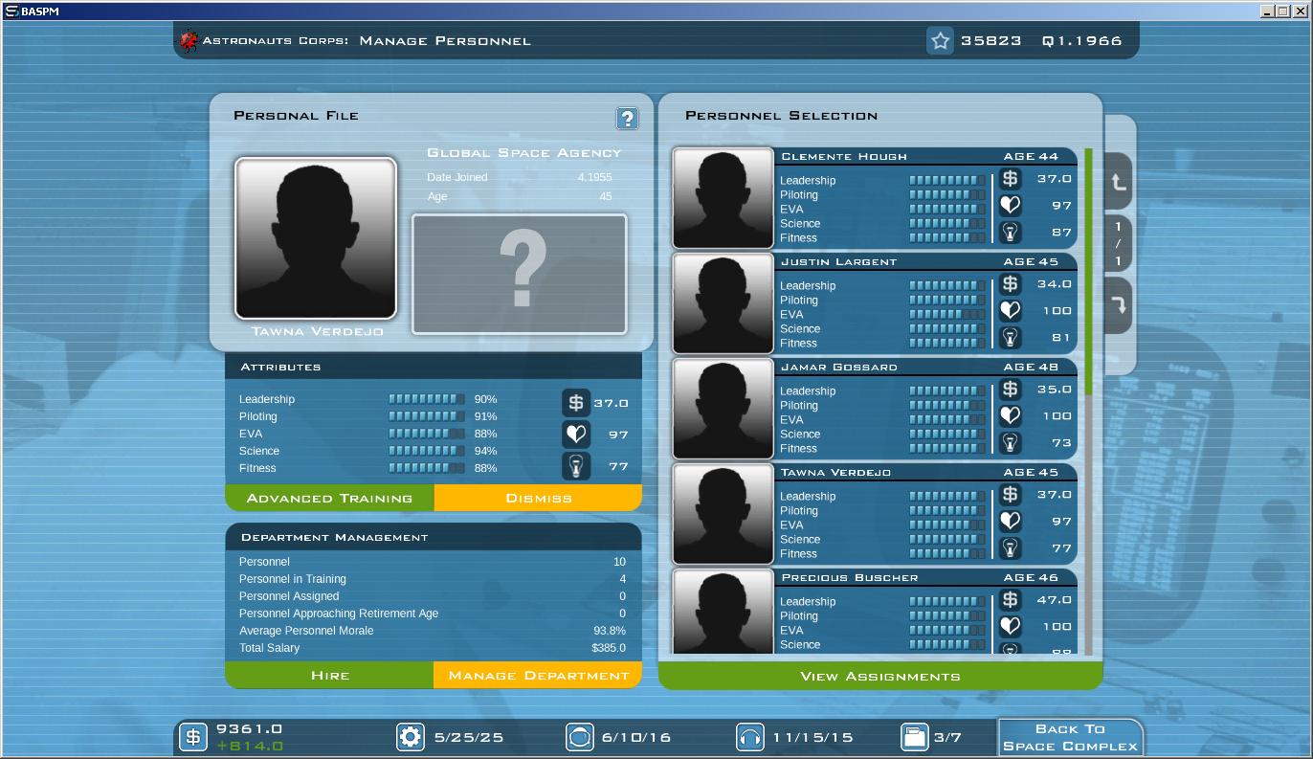Image resolution: width=1313 pixels, height=759 pixels.
Task: Go Back To Space Complex
Action: tap(1070, 737)
